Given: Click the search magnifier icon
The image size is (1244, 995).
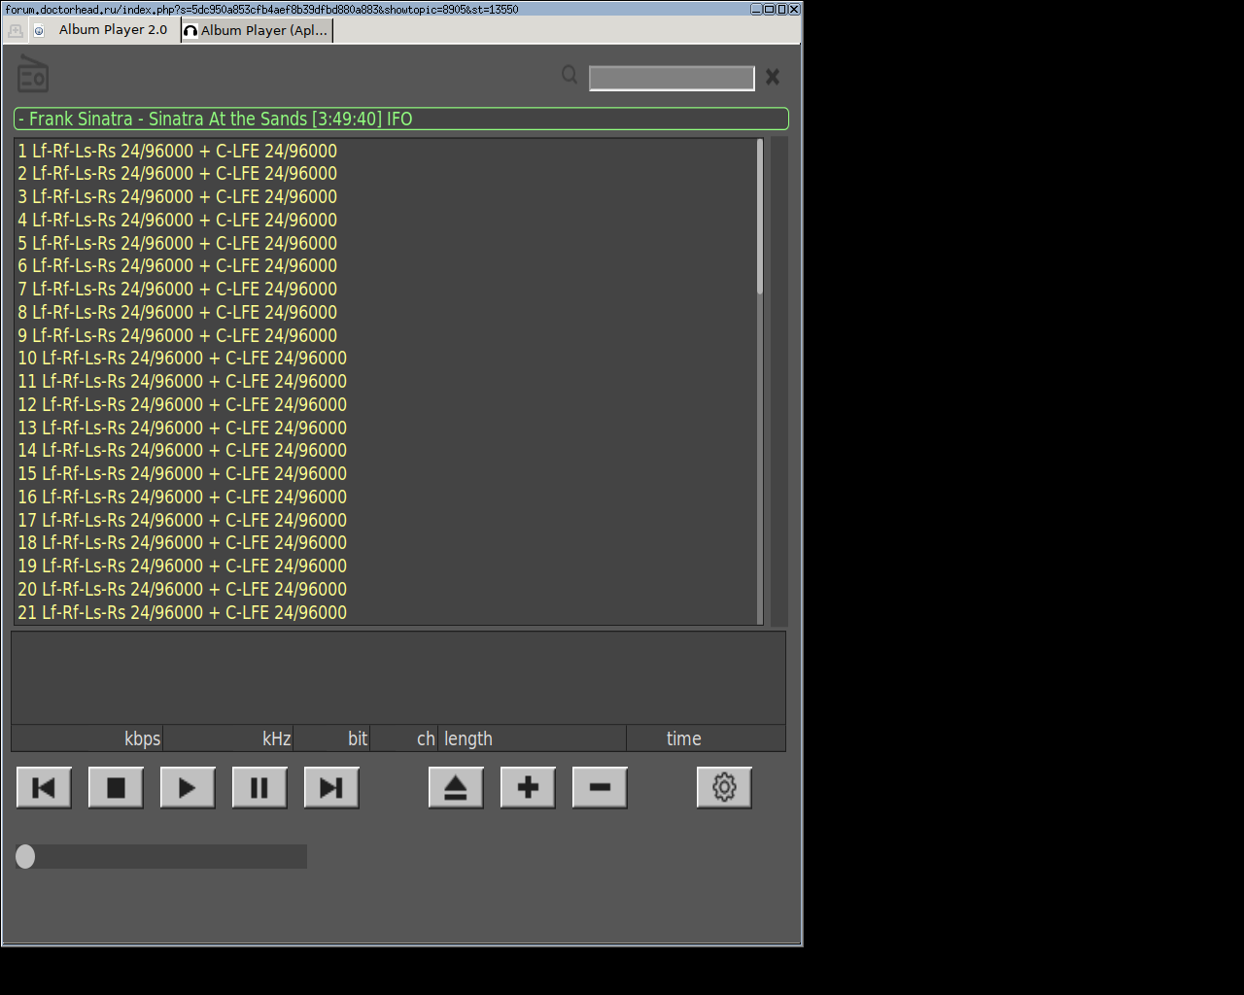Looking at the screenshot, I should [570, 75].
